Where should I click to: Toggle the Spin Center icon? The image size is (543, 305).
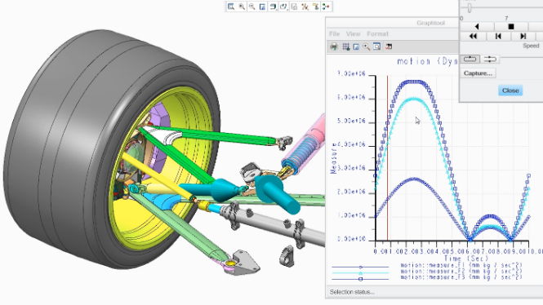pyautogui.click(x=326, y=7)
